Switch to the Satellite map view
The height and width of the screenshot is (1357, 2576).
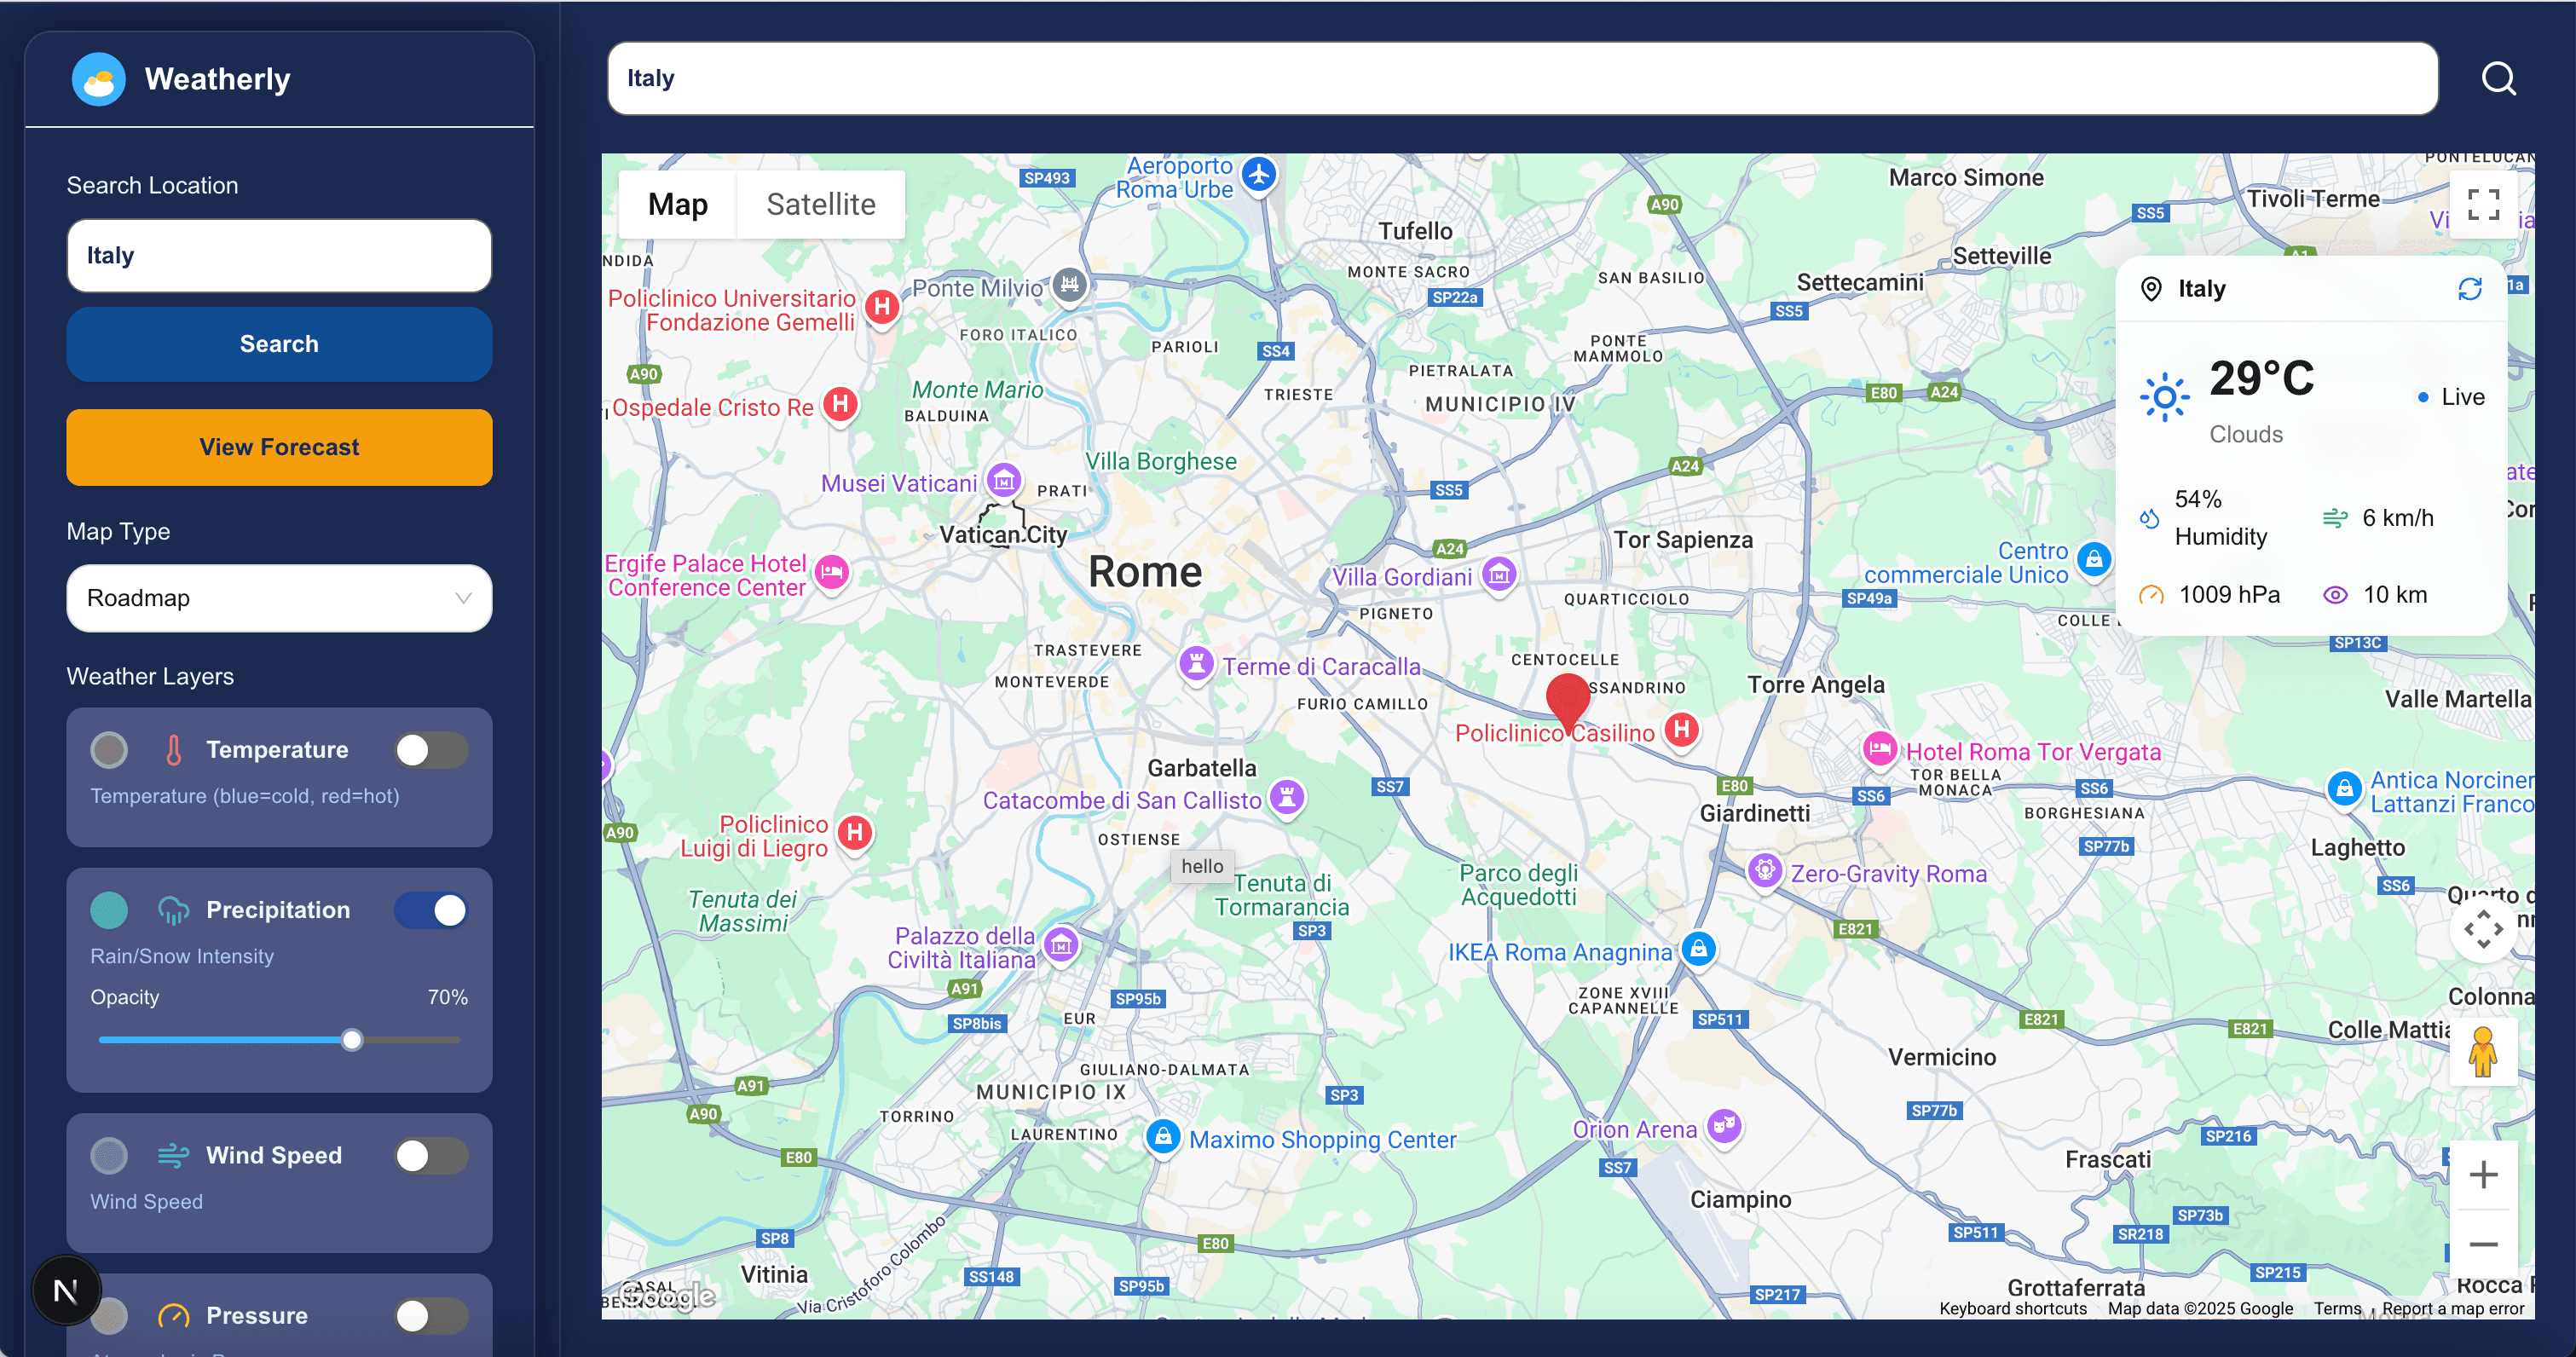pyautogui.click(x=820, y=204)
